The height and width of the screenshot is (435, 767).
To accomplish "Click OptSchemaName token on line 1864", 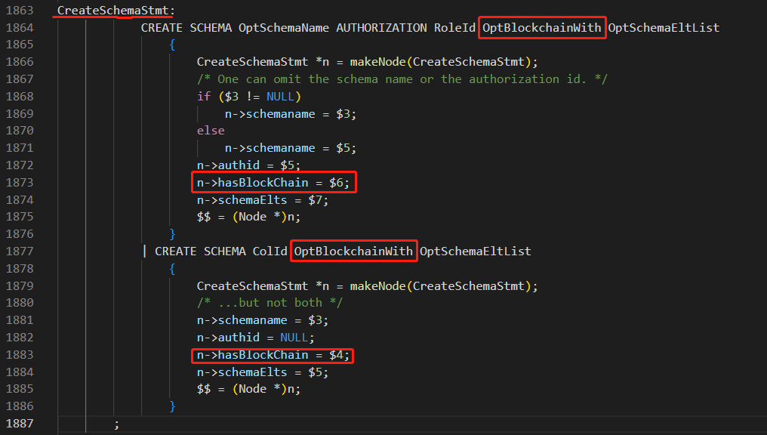I will click(x=284, y=27).
